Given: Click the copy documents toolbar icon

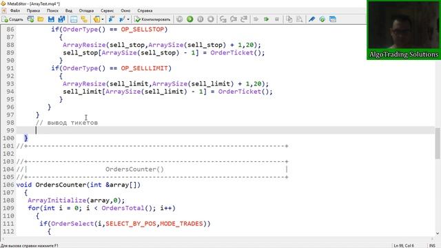Looking at the screenshot, I should click(289, 19).
